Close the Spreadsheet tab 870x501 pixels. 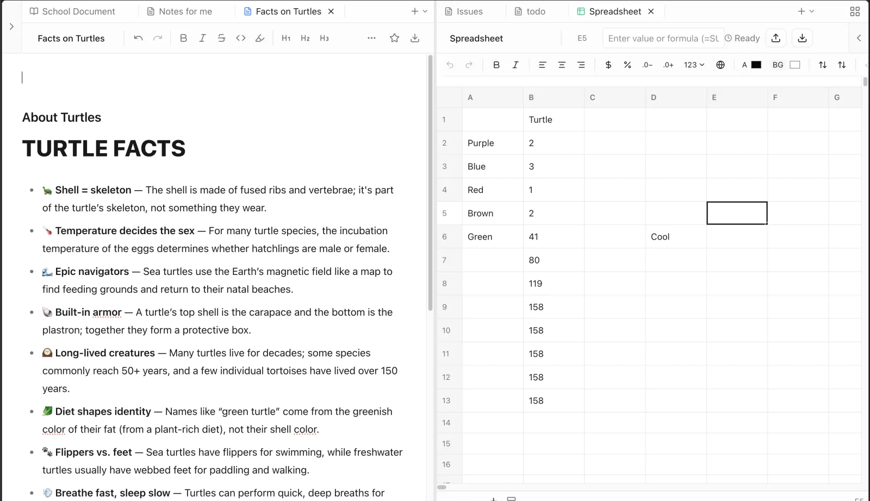tap(651, 11)
